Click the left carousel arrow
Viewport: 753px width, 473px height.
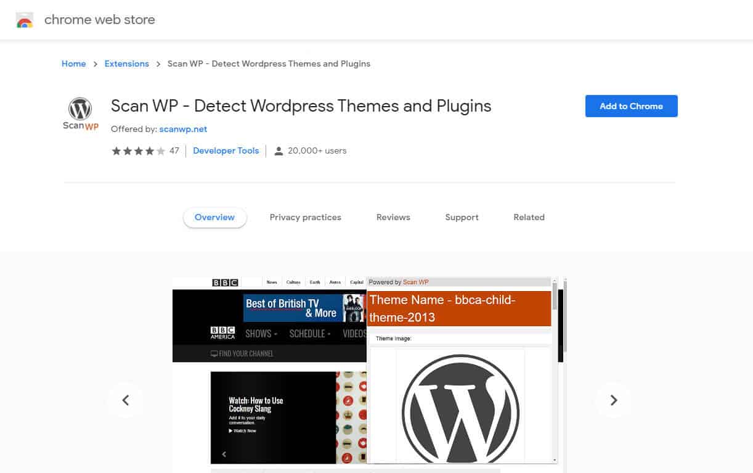[x=125, y=400]
